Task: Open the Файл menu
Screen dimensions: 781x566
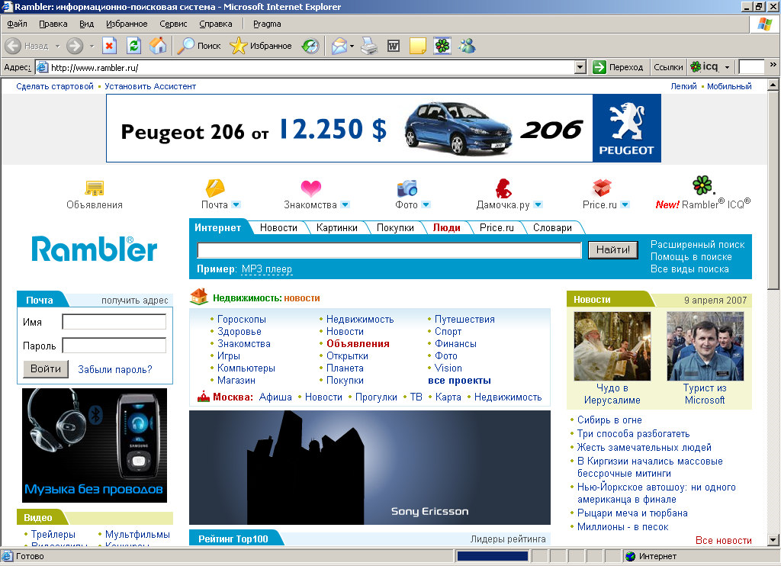Action: [17, 24]
